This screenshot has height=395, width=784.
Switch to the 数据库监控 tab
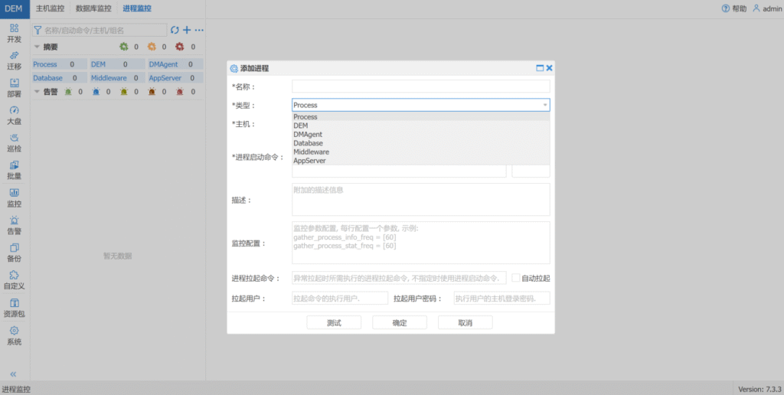pos(93,8)
